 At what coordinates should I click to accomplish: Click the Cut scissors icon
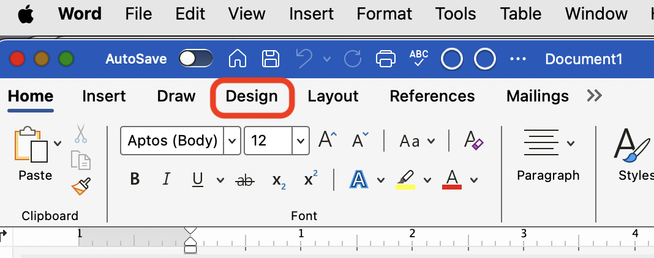(81, 133)
